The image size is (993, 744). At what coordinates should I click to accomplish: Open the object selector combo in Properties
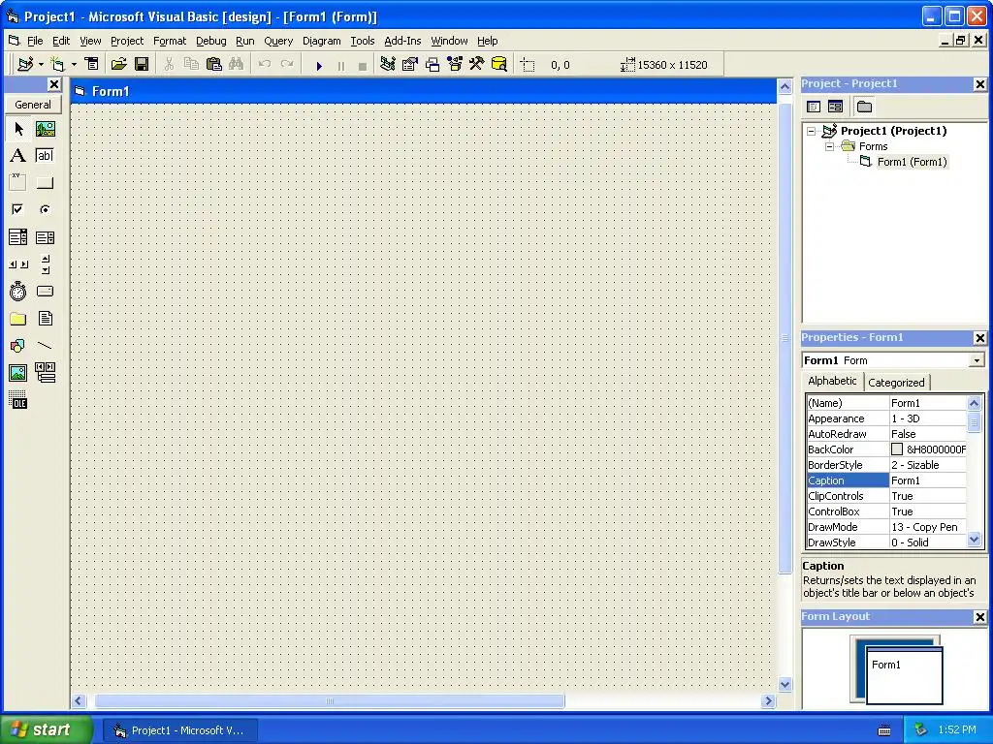[x=977, y=360]
